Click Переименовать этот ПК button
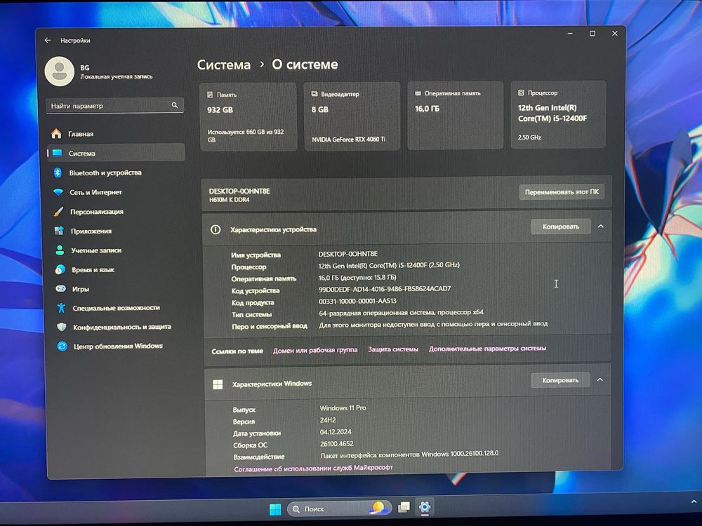702x526 pixels. tap(562, 192)
